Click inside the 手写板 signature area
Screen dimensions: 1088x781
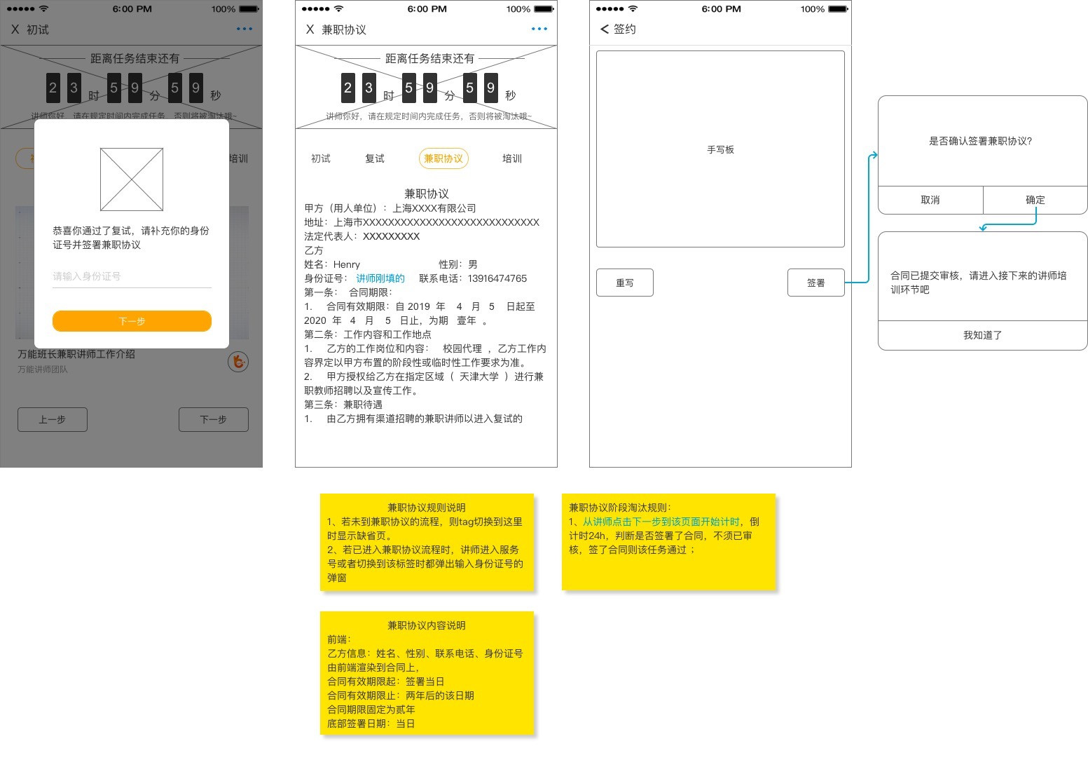[x=720, y=149]
